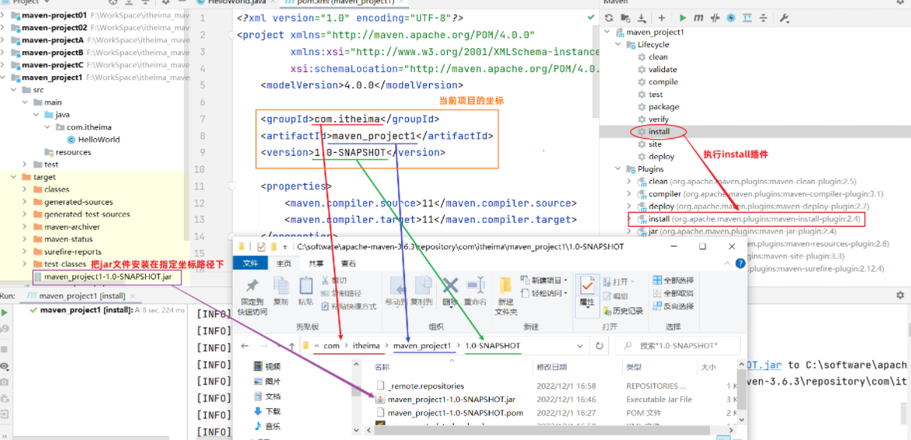This screenshot has height=440, width=911.
Task: Toggle Maven offline mode icon
Action: pyautogui.click(x=731, y=18)
